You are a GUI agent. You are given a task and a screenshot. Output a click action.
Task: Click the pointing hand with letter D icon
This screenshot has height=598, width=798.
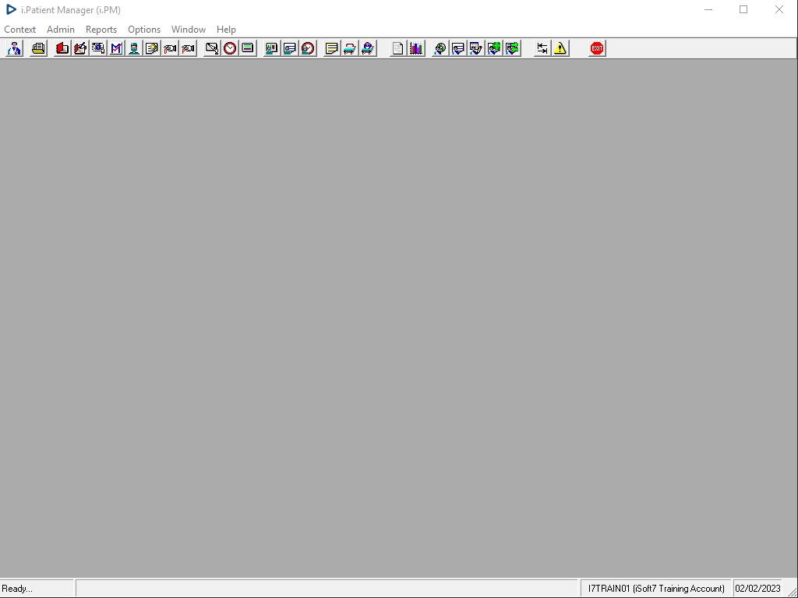tap(170, 48)
